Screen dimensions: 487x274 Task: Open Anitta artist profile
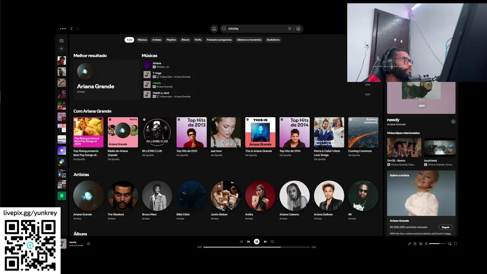(260, 201)
